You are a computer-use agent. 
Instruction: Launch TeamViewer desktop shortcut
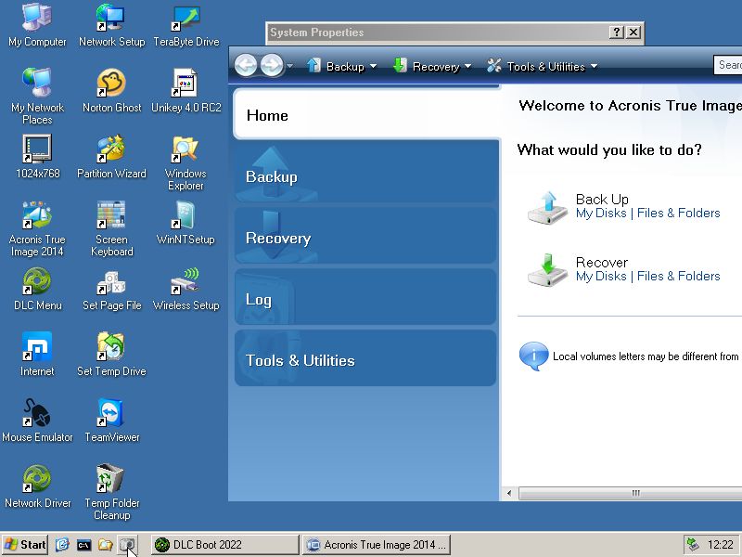point(111,421)
